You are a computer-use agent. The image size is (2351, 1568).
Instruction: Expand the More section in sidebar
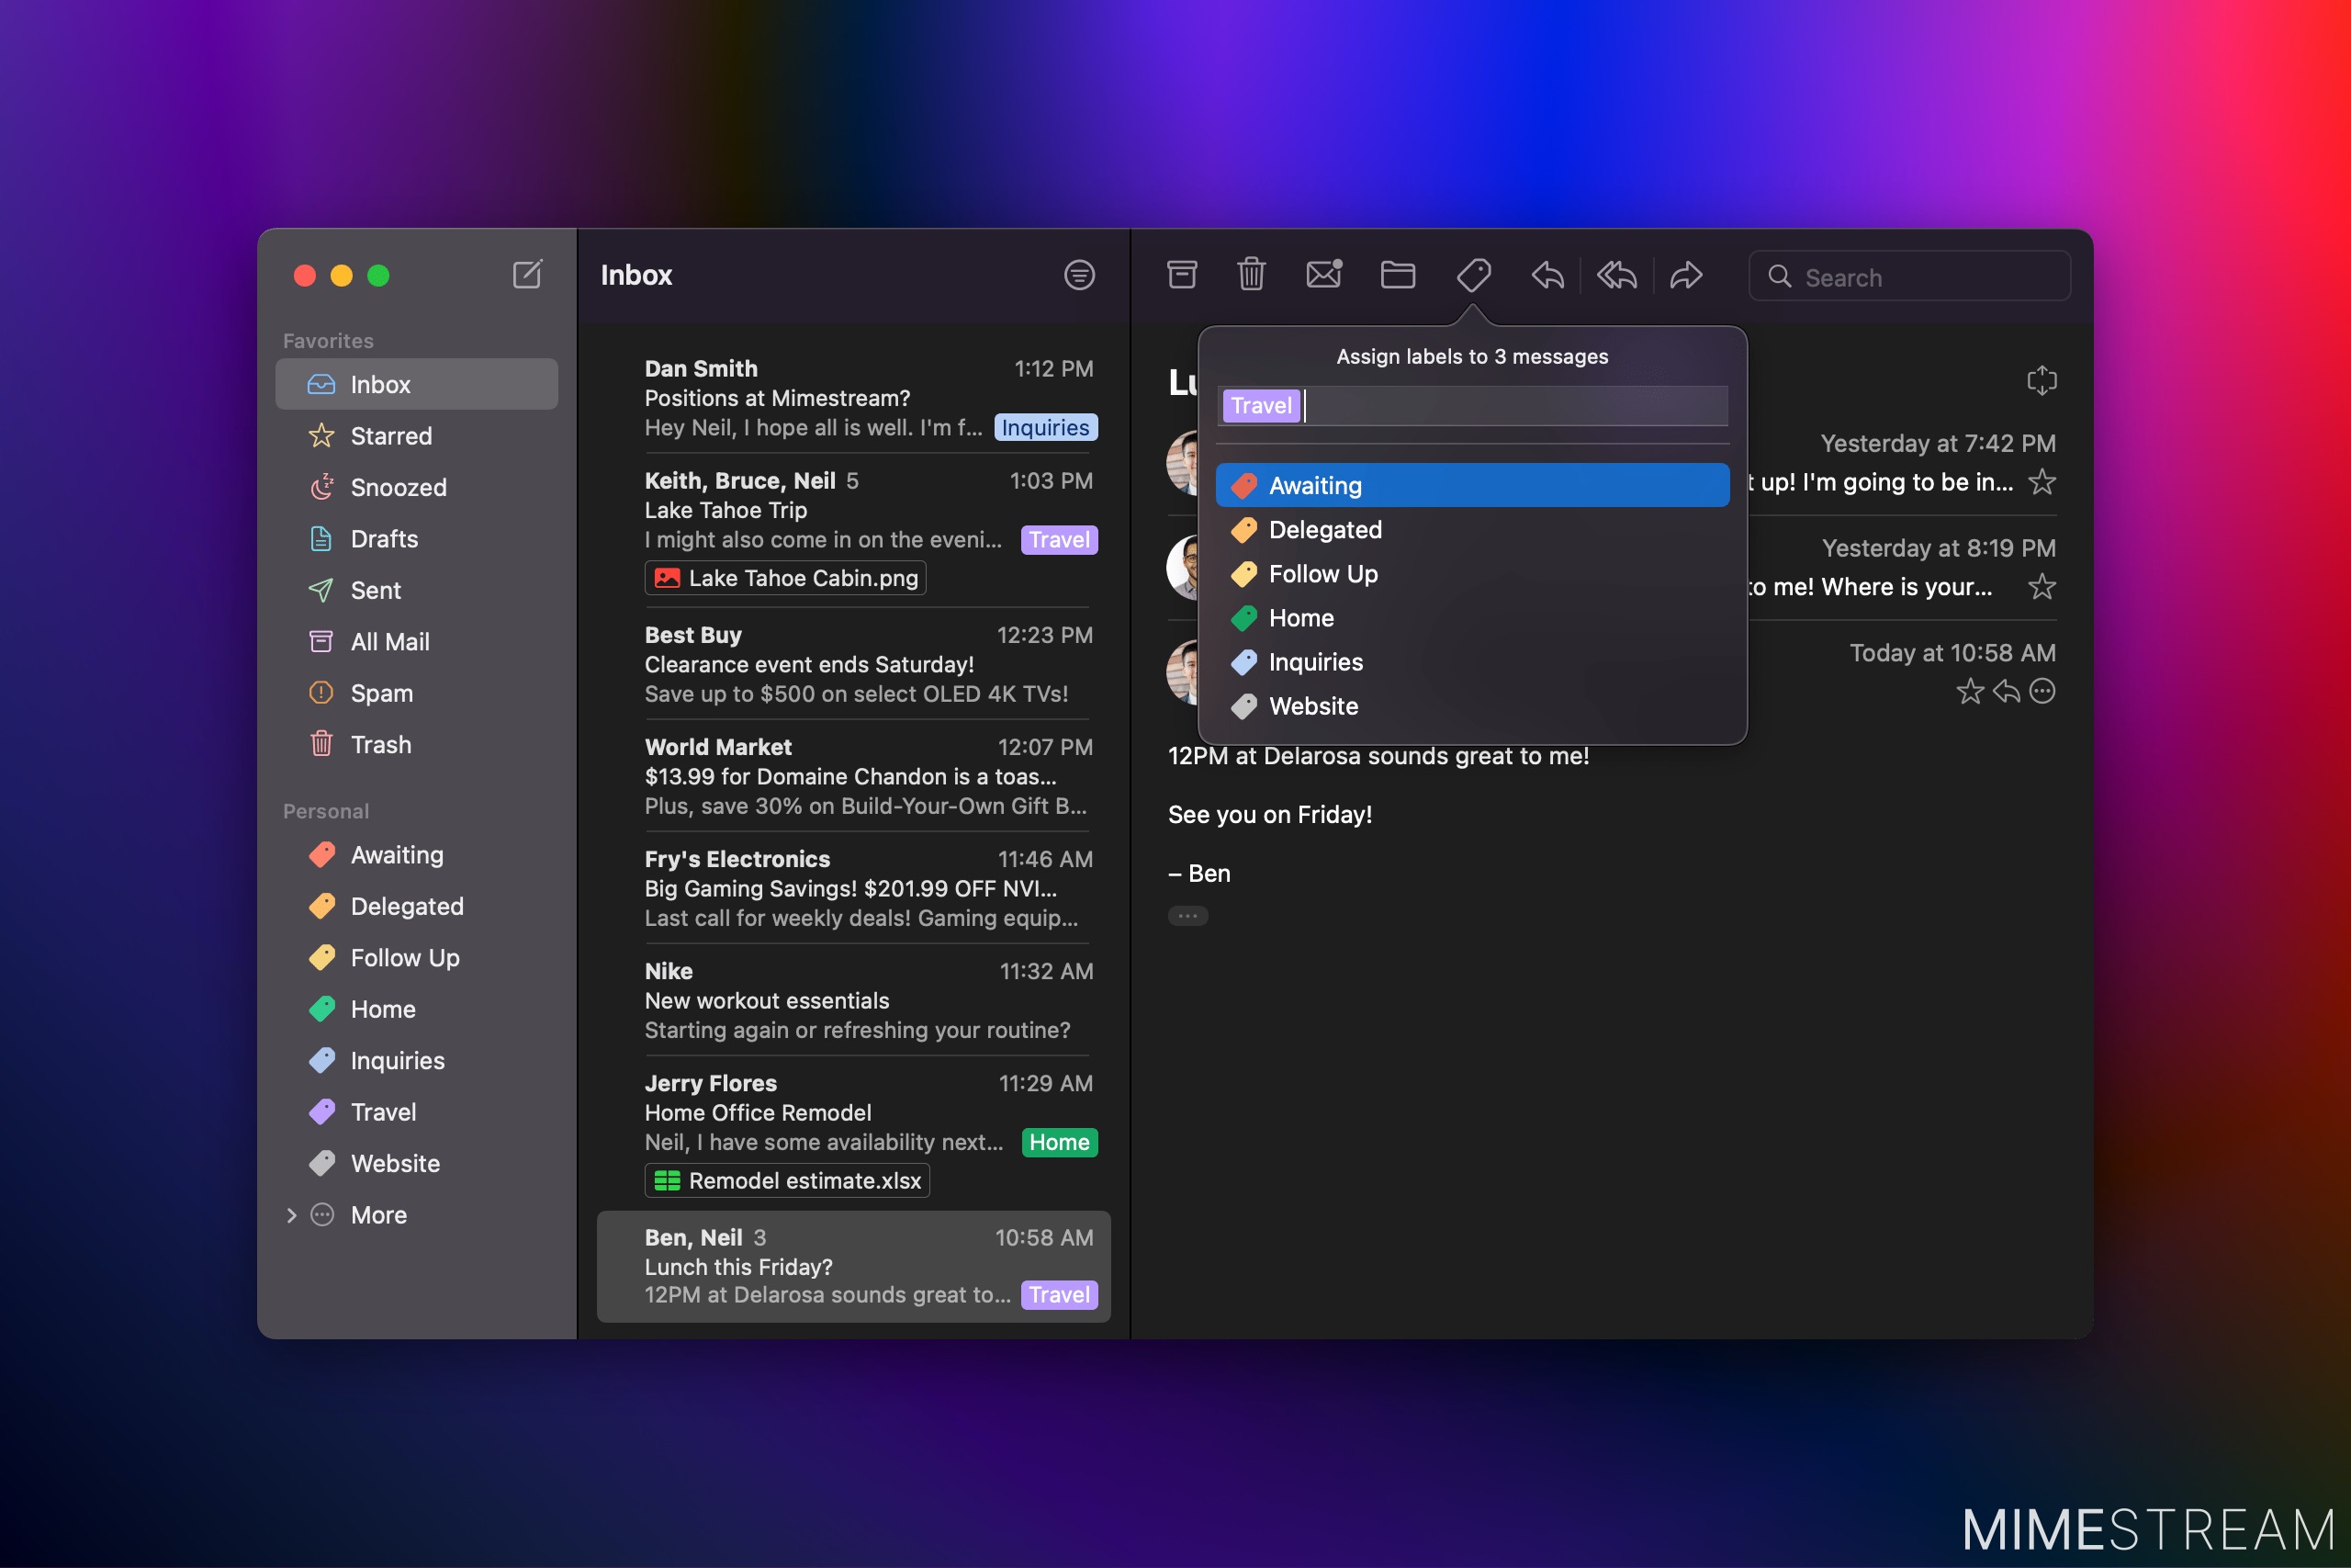(x=291, y=1215)
